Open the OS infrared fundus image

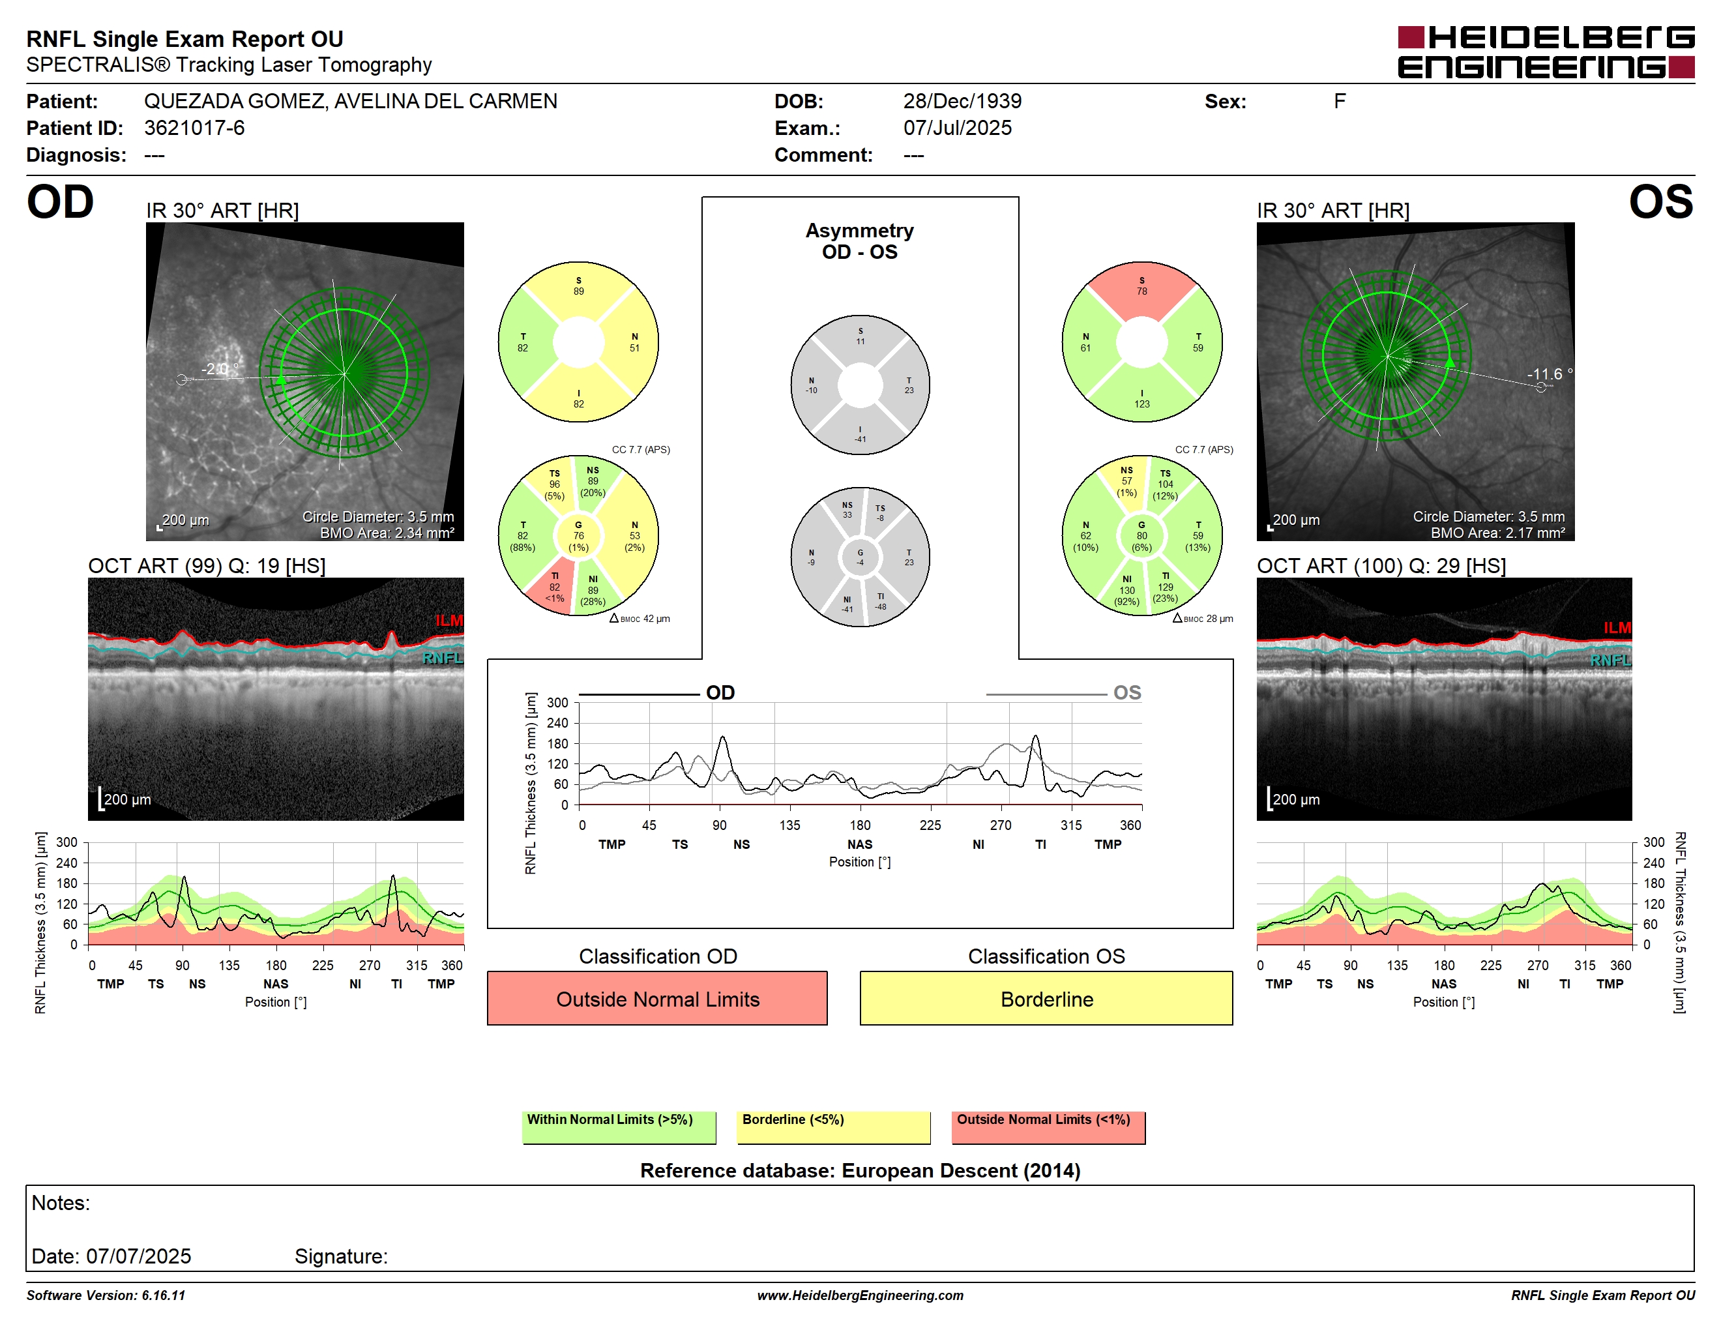1415,381
